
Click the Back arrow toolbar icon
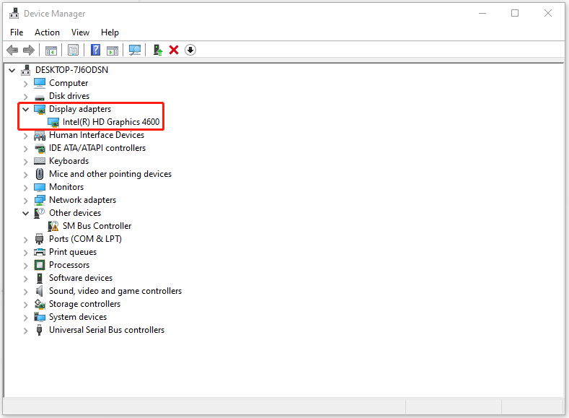pos(12,50)
